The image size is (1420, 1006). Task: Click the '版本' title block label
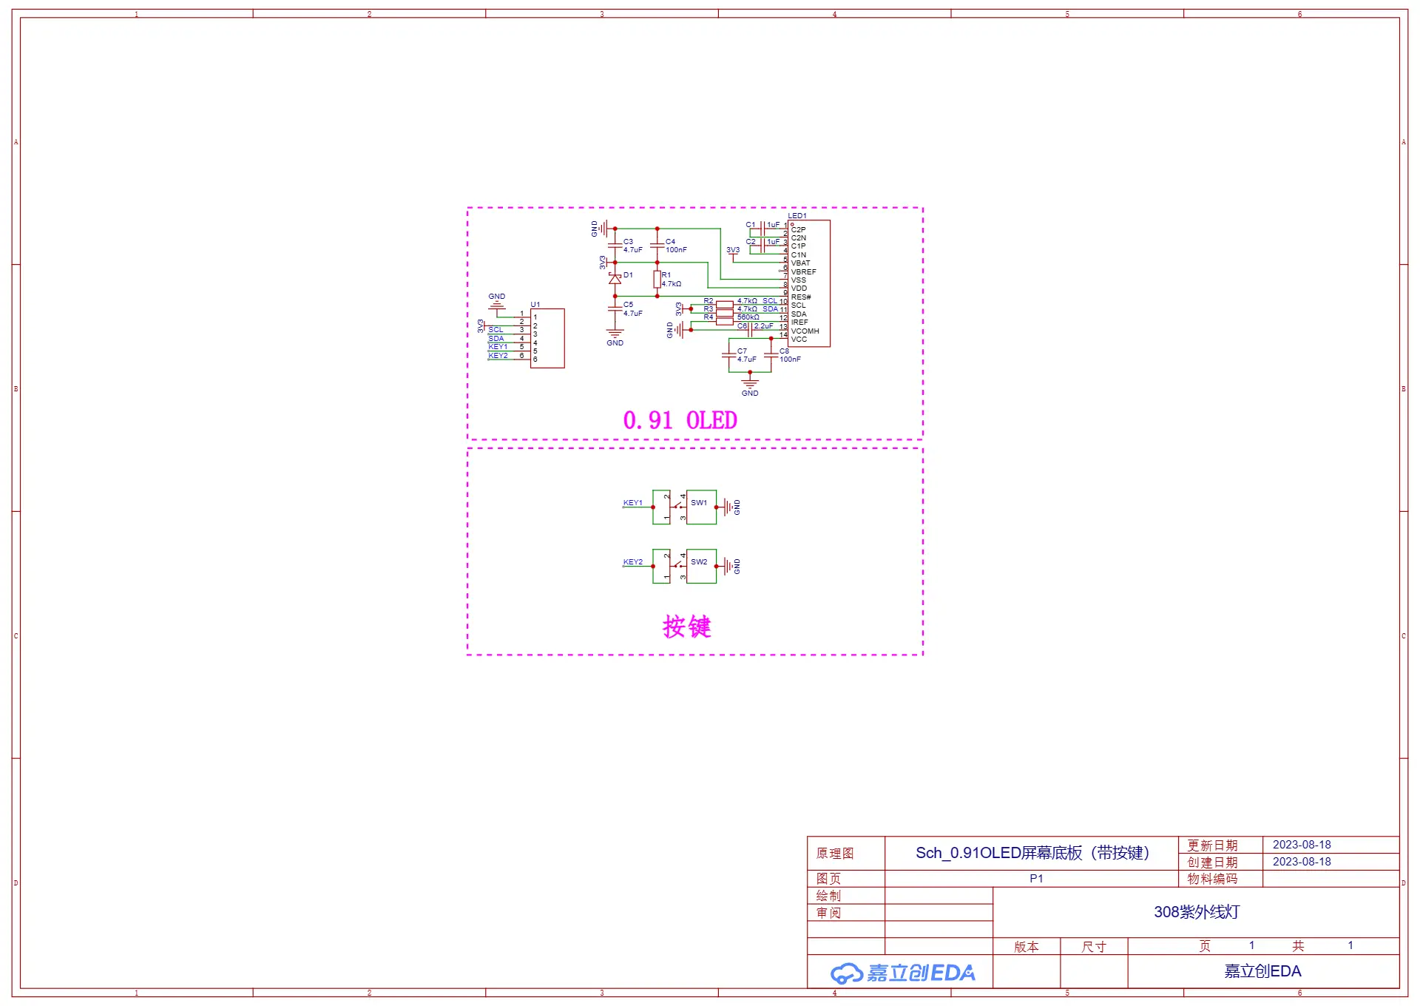[x=1027, y=947]
